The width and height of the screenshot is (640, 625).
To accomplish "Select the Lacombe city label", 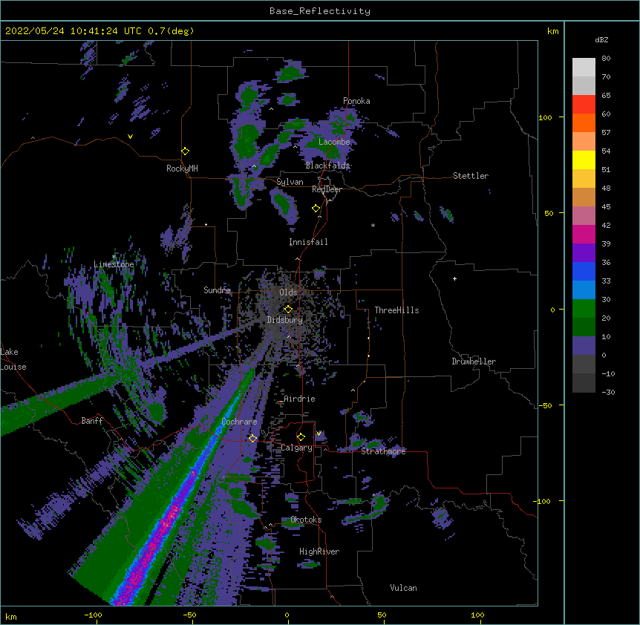I will pos(334,142).
